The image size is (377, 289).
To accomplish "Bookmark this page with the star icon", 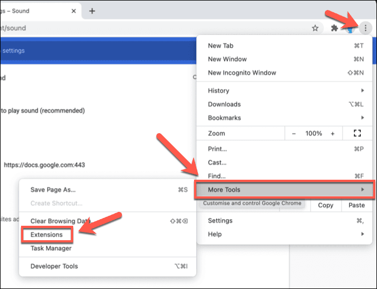I will click(x=315, y=28).
